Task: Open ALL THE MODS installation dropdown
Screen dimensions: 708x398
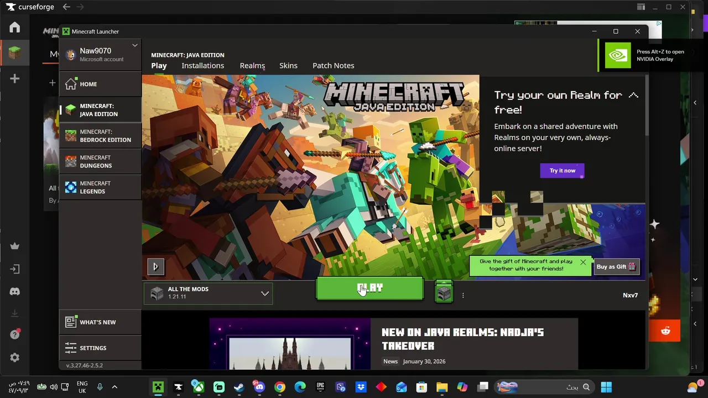Action: 208,293
